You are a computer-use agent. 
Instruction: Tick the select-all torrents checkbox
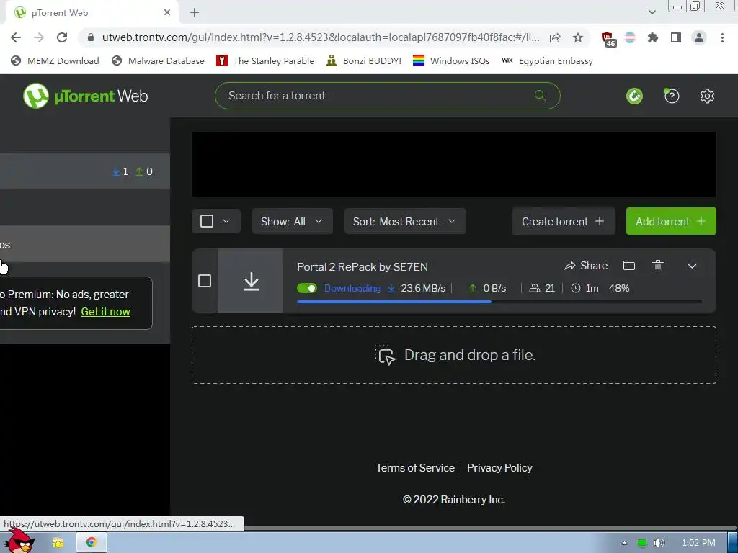[x=207, y=221]
